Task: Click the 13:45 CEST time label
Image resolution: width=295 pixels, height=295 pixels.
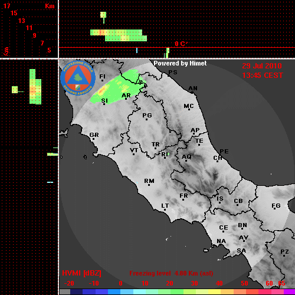Action: [x=263, y=76]
